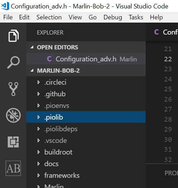Open the Selection menu
The image size is (178, 188).
pos(49,17)
